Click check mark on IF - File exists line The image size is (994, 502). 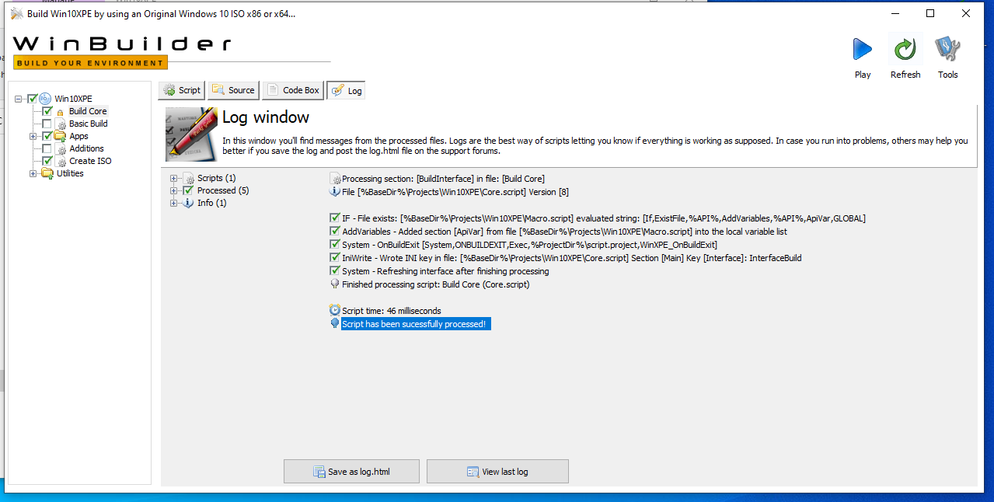click(335, 218)
